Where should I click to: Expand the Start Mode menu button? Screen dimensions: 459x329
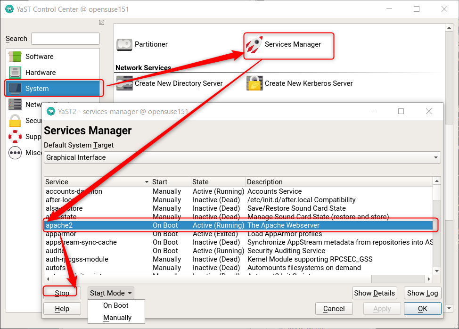tap(111, 293)
